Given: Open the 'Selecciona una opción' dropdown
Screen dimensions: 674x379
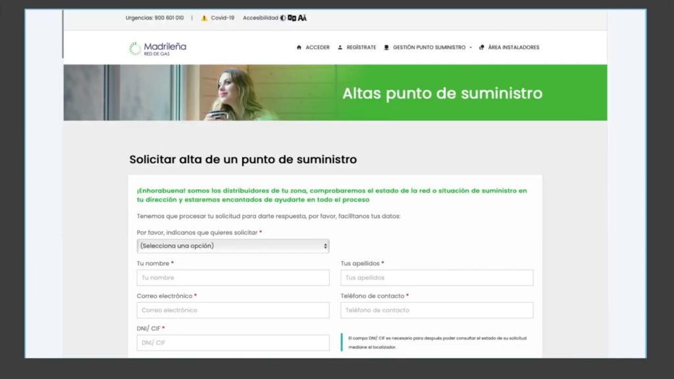Looking at the screenshot, I should (x=233, y=245).
